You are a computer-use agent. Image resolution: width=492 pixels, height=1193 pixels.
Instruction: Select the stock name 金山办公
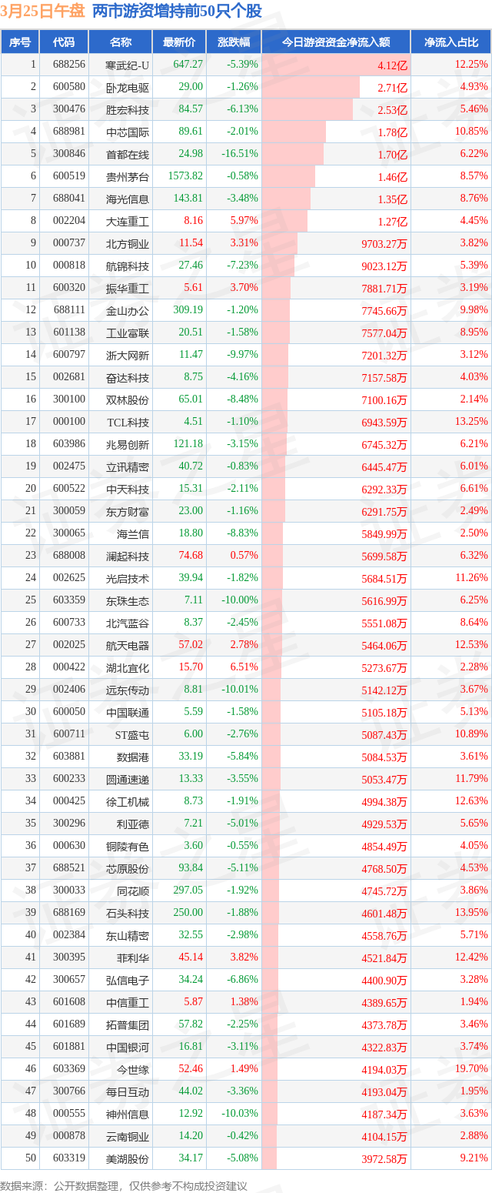(128, 310)
